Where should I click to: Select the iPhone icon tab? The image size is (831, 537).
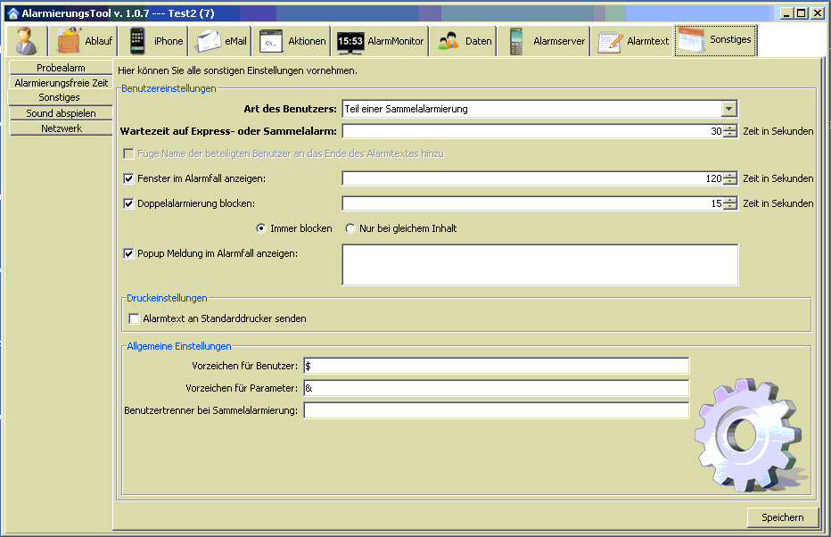pyautogui.click(x=154, y=41)
